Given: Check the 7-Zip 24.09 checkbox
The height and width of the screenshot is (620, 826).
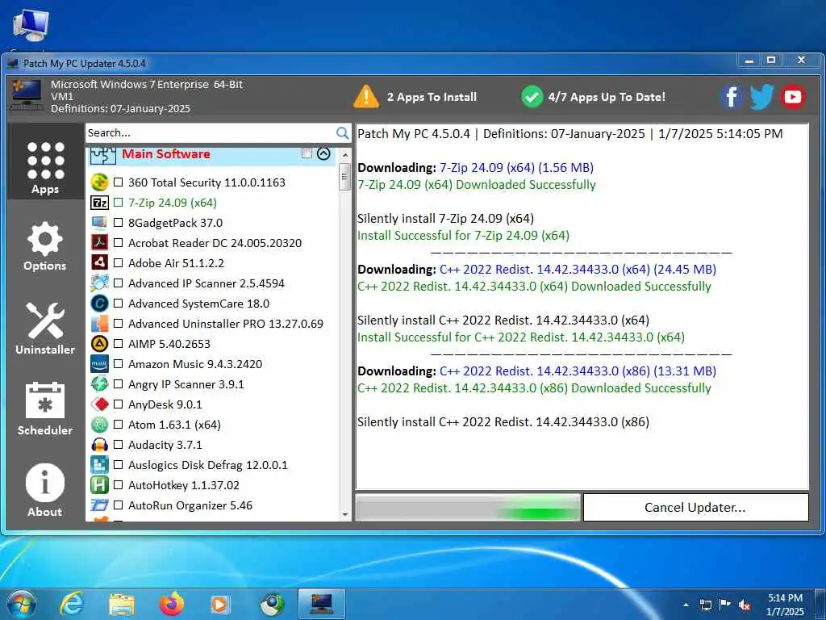Looking at the screenshot, I should tap(118, 203).
